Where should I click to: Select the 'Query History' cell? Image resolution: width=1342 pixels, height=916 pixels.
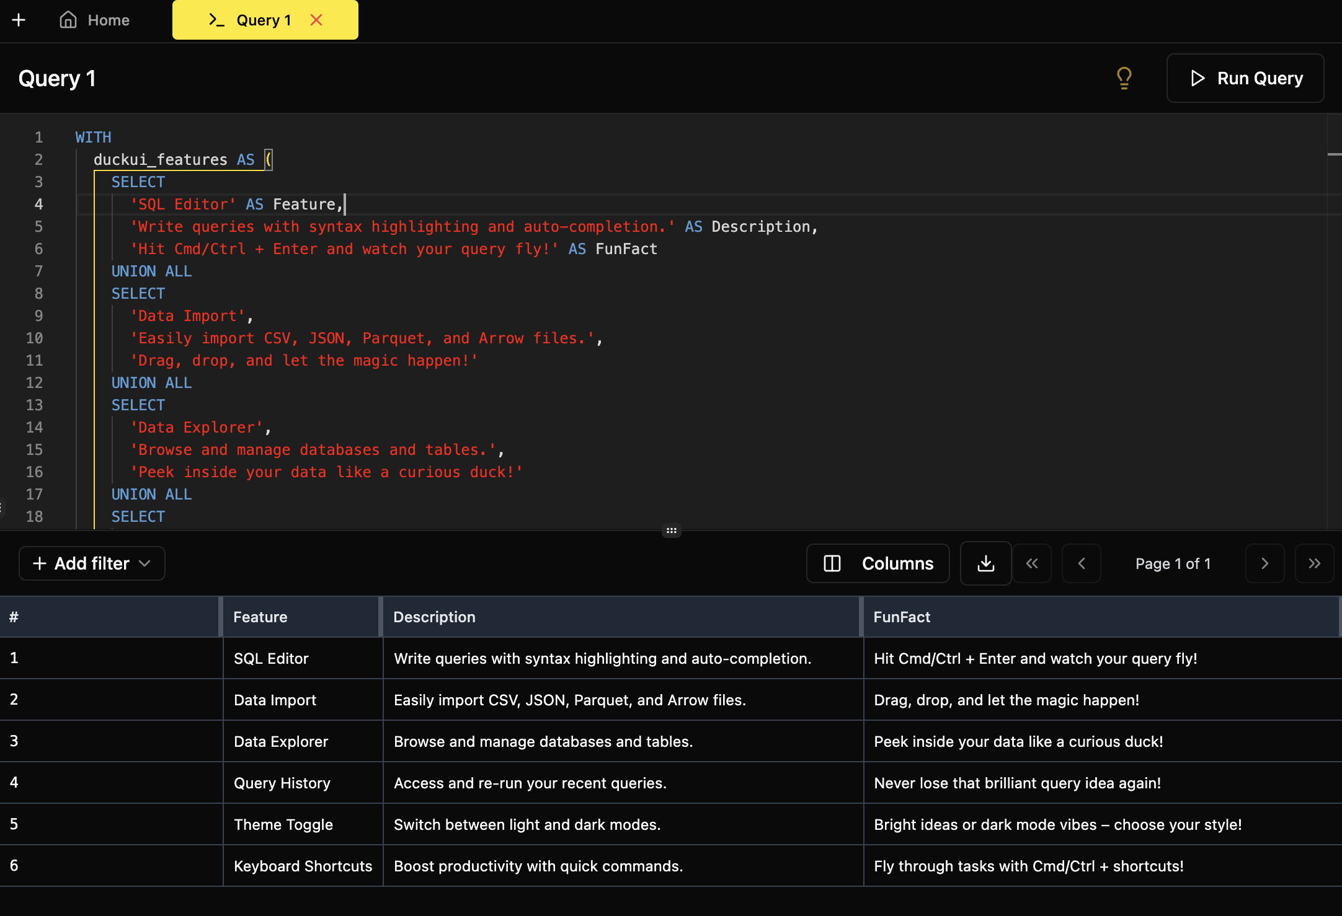click(303, 783)
